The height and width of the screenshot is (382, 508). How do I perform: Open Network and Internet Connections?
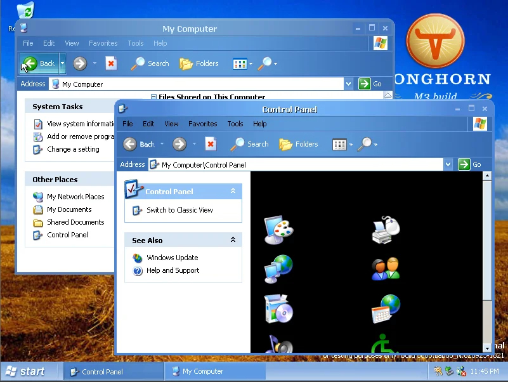277,268
